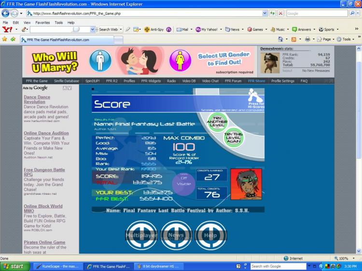Viewport: 362px width, 271px height.
Task: Click the News circular button
Action: (x=176, y=235)
